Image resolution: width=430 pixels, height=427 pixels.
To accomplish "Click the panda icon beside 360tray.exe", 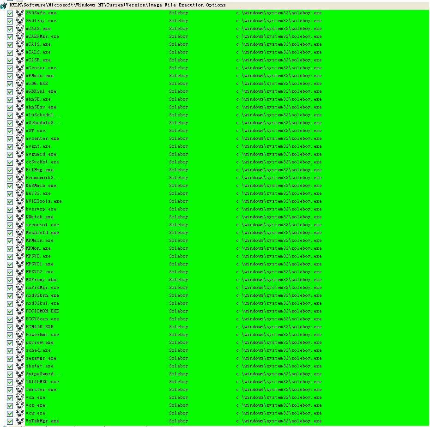I will pyautogui.click(x=20, y=21).
